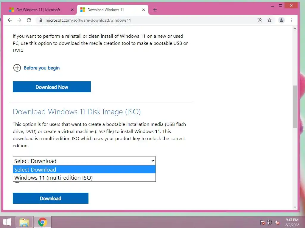Image resolution: width=305 pixels, height=228 pixels.
Task: Open a new tab with the plus button
Action: pos(155,10)
